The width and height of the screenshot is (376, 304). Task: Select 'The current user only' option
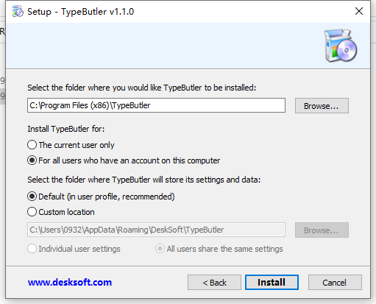point(71,145)
